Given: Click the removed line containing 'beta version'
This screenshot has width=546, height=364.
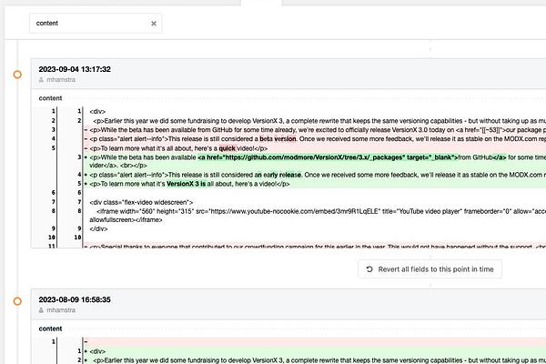Looking at the screenshot, I should coord(315,139).
